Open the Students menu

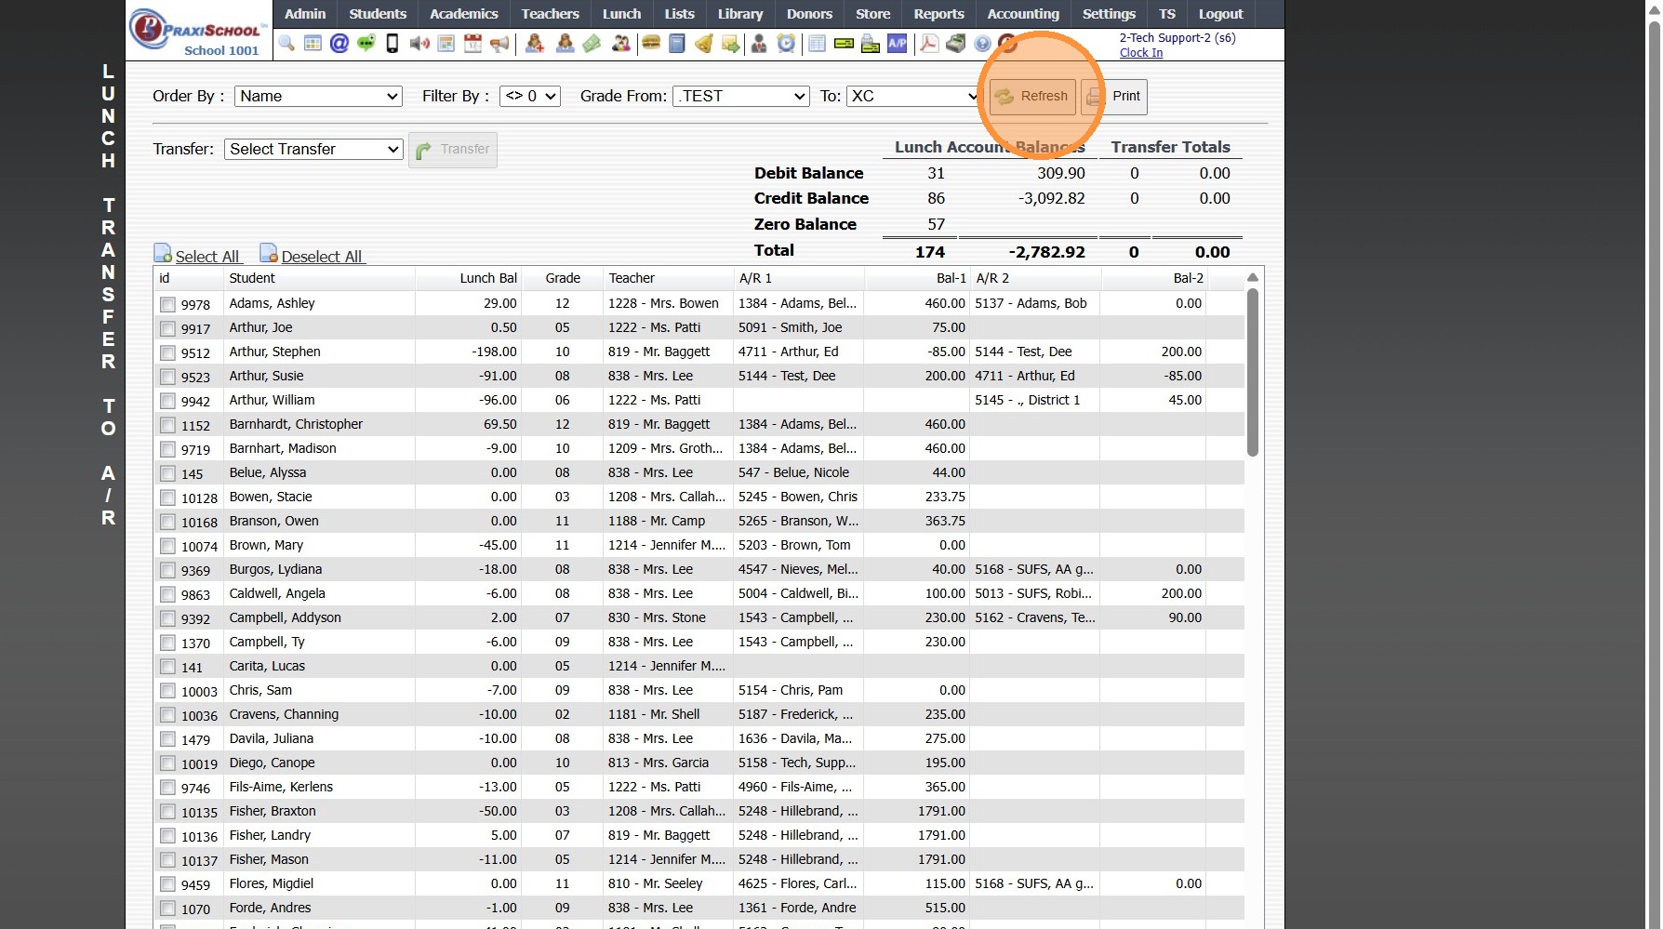point(378,14)
